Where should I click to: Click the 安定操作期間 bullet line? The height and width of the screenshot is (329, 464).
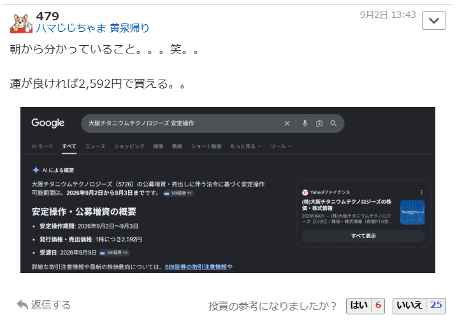(x=89, y=226)
